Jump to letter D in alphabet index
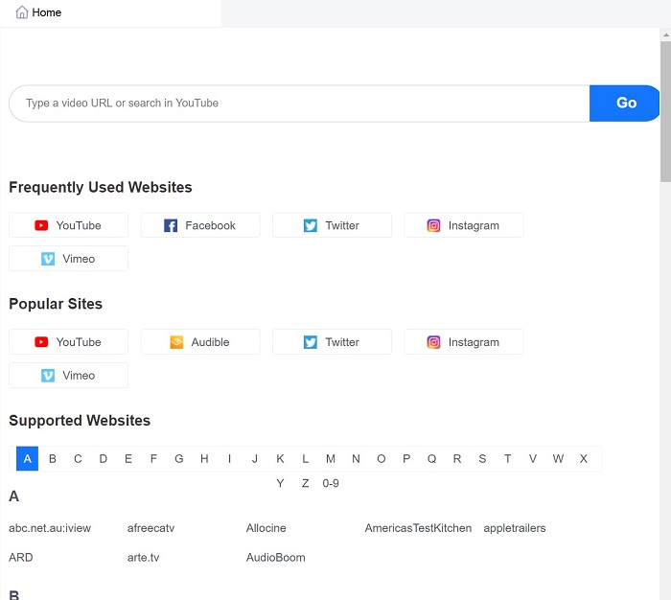This screenshot has width=671, height=600. click(104, 459)
